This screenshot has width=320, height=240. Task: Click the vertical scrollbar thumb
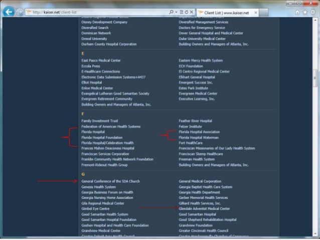315,78
